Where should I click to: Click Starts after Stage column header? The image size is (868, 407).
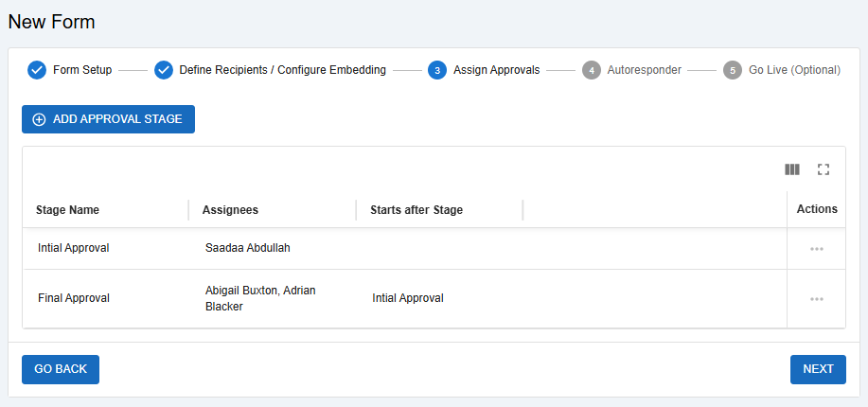click(416, 210)
